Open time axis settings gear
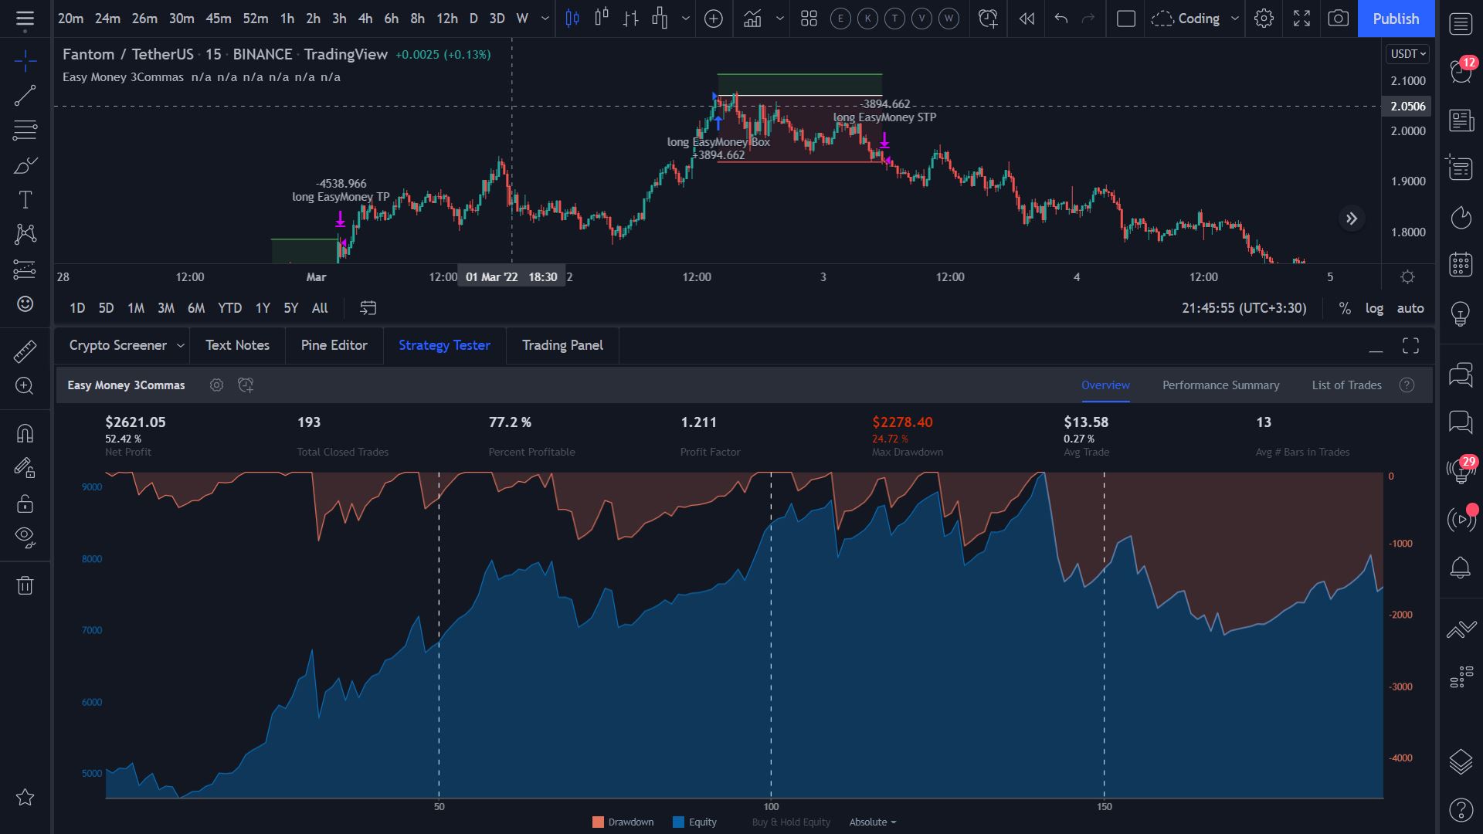Screen dimensions: 1483x834 pos(1407,277)
